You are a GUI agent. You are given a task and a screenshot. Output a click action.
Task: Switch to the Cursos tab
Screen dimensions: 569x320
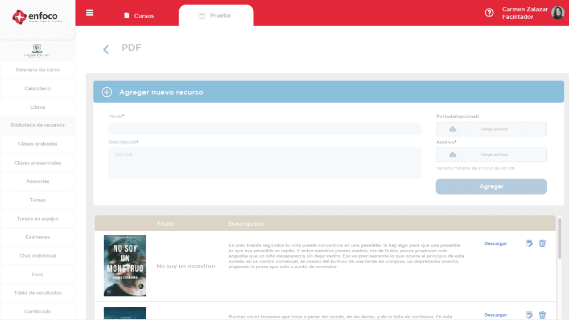click(x=139, y=16)
